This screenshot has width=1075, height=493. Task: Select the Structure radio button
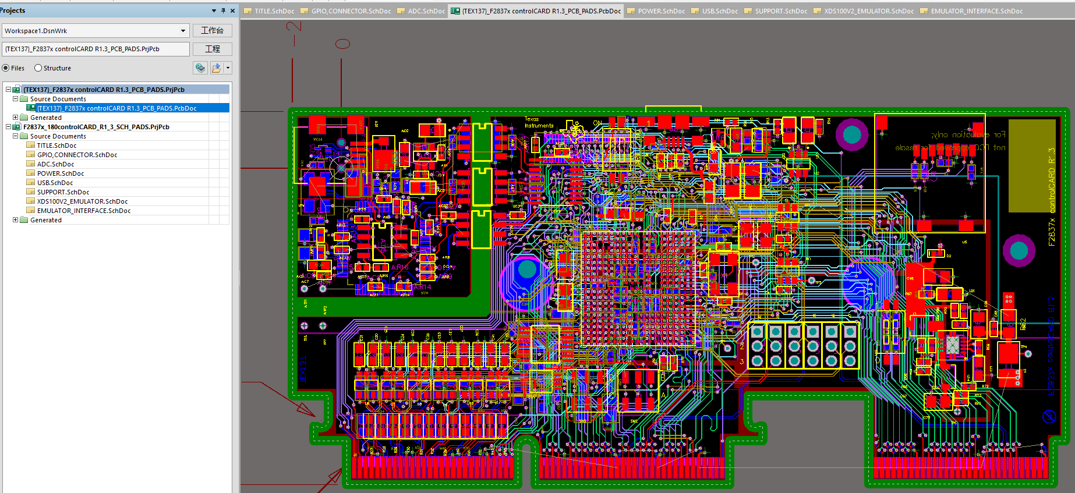[38, 68]
